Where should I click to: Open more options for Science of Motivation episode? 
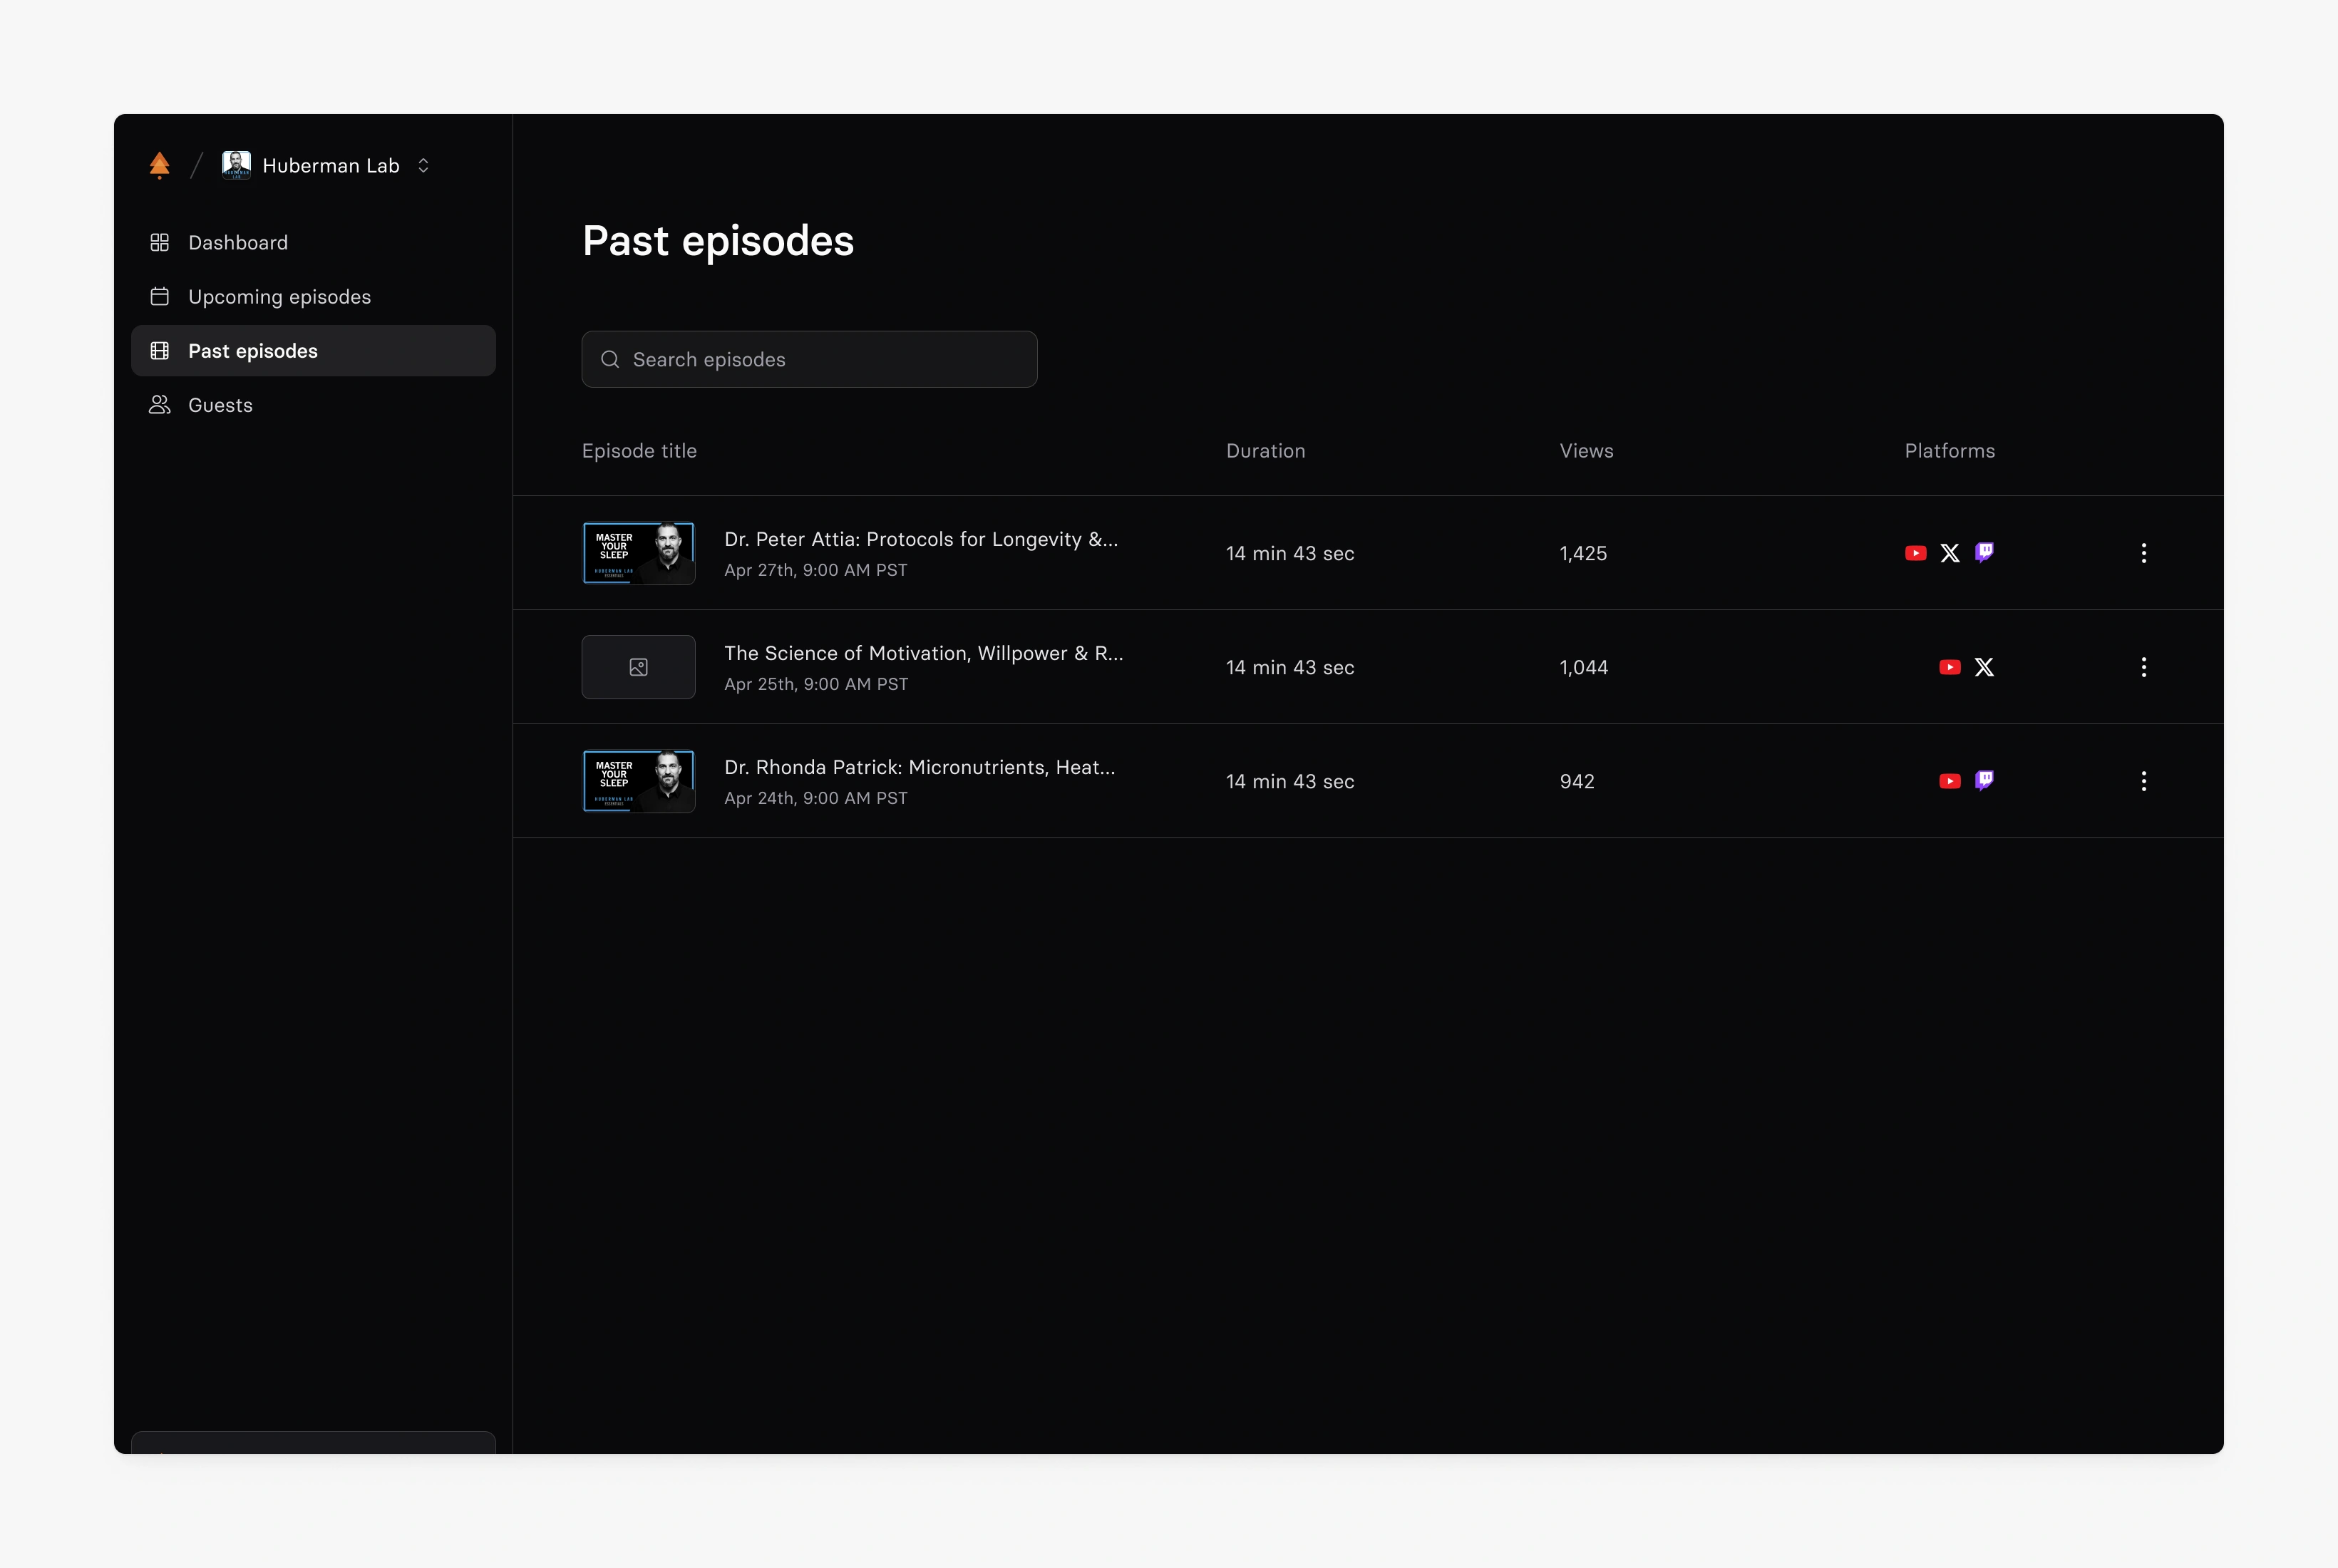coord(2143,667)
